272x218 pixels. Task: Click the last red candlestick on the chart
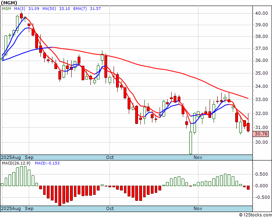tap(248, 127)
